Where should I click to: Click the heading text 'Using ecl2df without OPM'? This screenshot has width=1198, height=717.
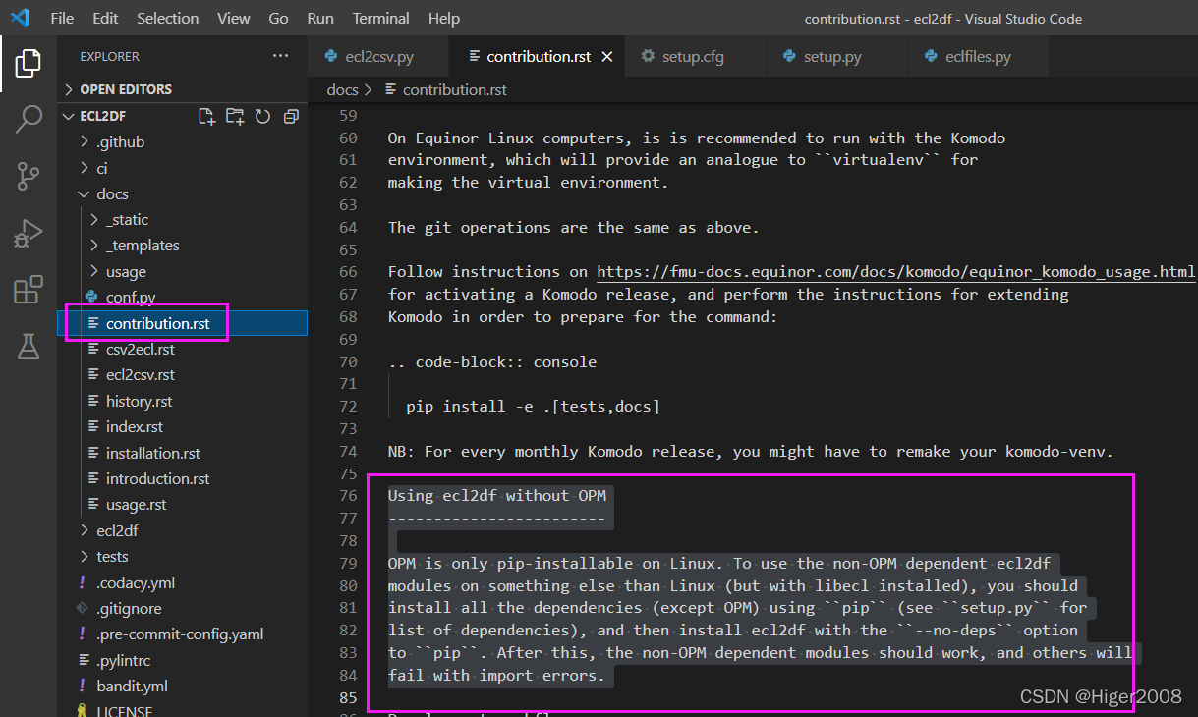(496, 495)
